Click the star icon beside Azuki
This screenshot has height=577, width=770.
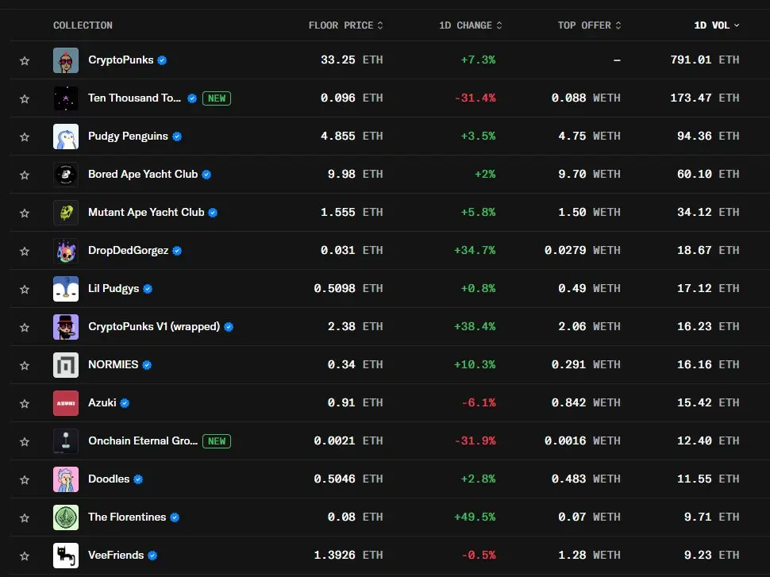(x=25, y=404)
